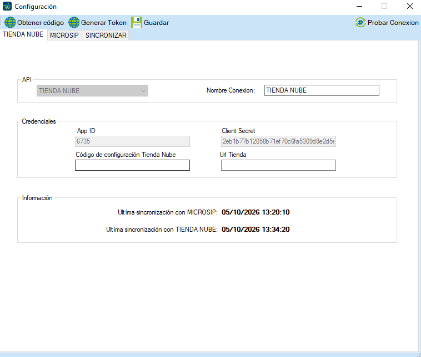Click the Obtener código globe icon
The width and height of the screenshot is (421, 357).
10,22
